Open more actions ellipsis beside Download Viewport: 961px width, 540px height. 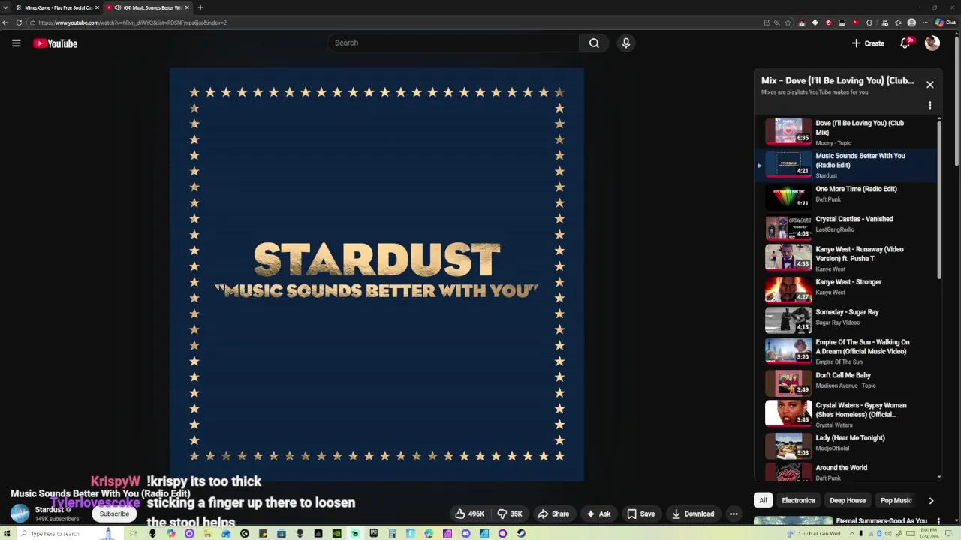(x=734, y=514)
